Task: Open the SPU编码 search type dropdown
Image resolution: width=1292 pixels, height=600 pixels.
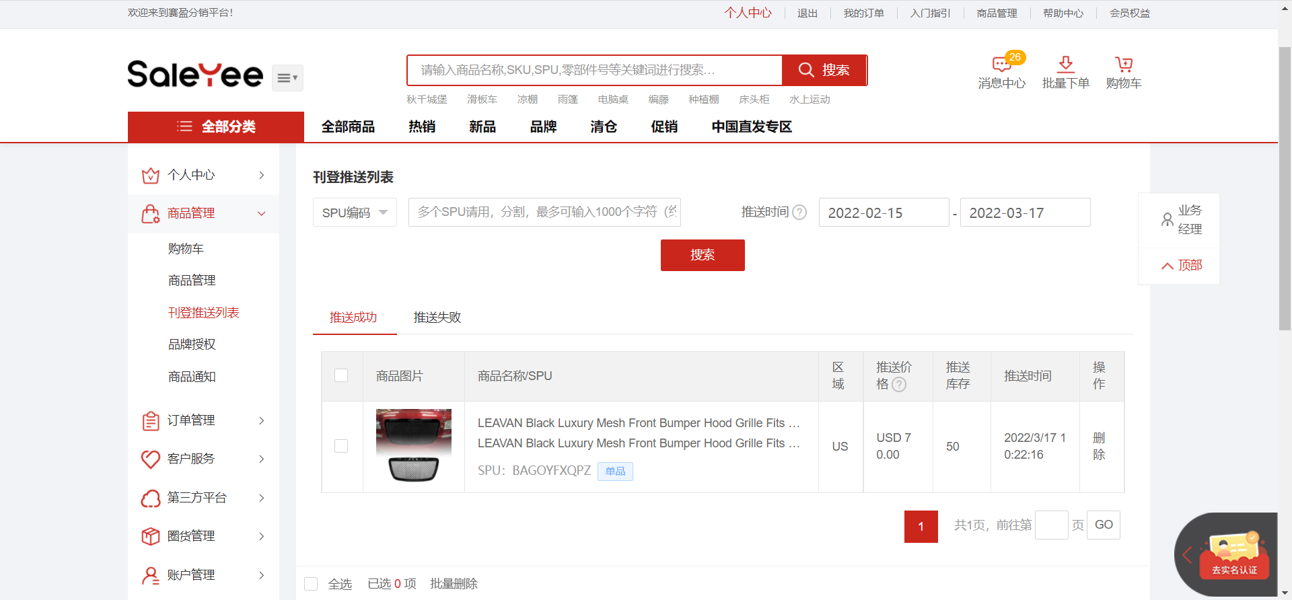Action: tap(355, 213)
